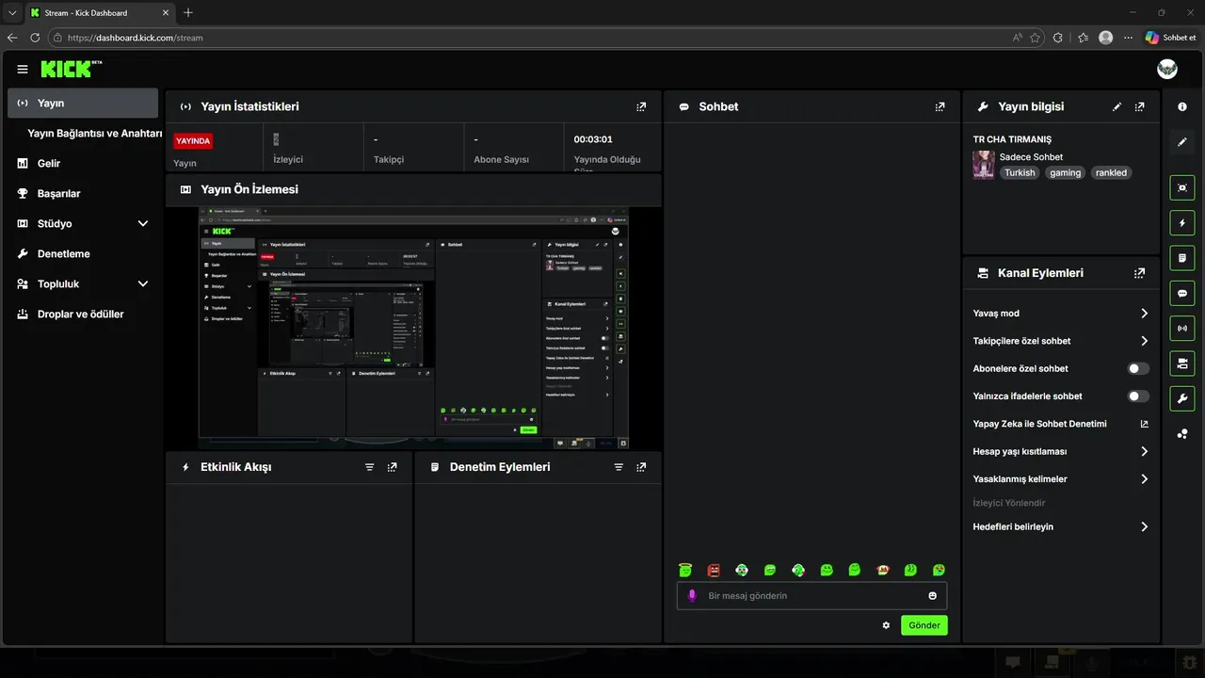Open the hamburger menu beside KICK logo

click(x=23, y=70)
